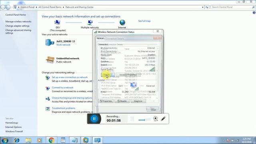Image resolution: width=256 pixels, height=144 pixels.
Task: Switch to Google Chrome in the taskbar
Action: (52, 140)
